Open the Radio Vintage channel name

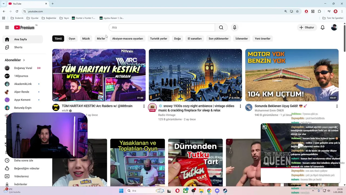[167, 115]
